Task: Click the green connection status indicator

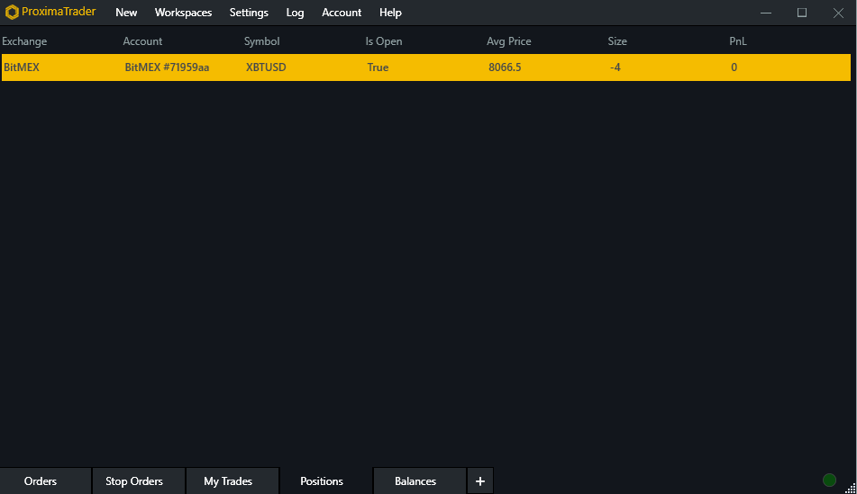Action: [829, 480]
